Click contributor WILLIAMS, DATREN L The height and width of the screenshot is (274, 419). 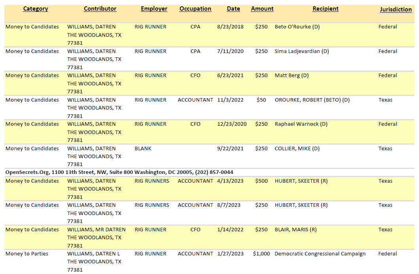93,254
